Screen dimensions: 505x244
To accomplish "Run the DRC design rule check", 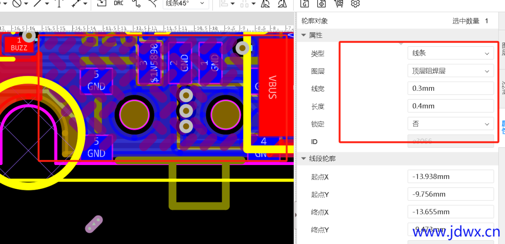I will pyautogui.click(x=119, y=3).
